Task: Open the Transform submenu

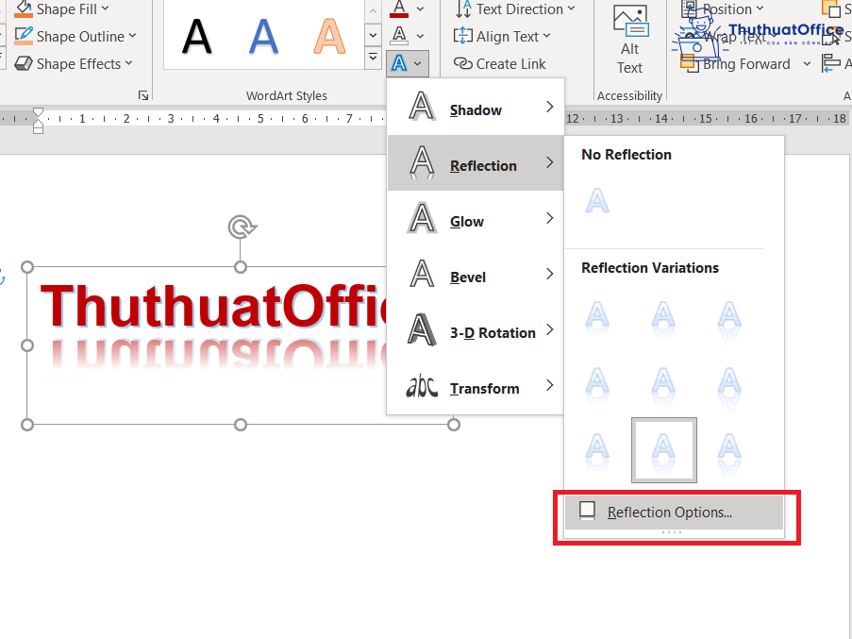Action: pyautogui.click(x=476, y=386)
